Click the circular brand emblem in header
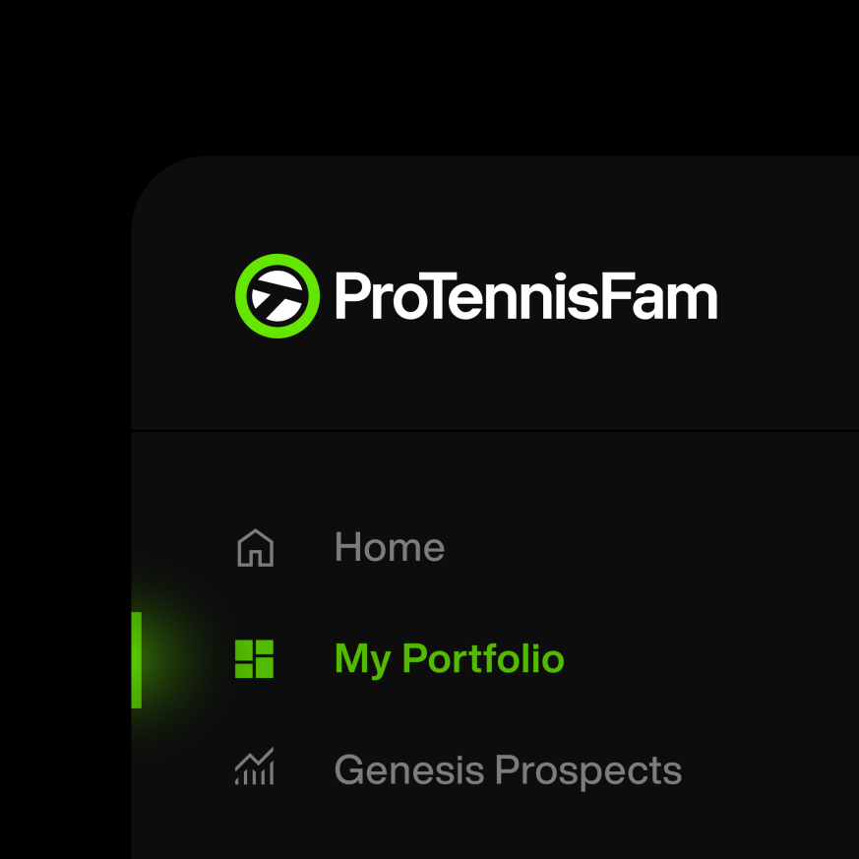The image size is (859, 859). tap(277, 296)
